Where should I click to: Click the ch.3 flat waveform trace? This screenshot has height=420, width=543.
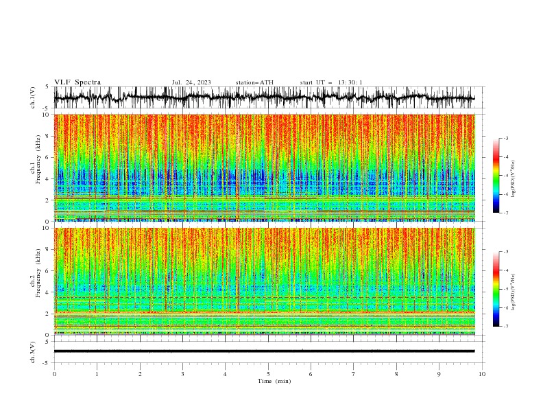264,351
